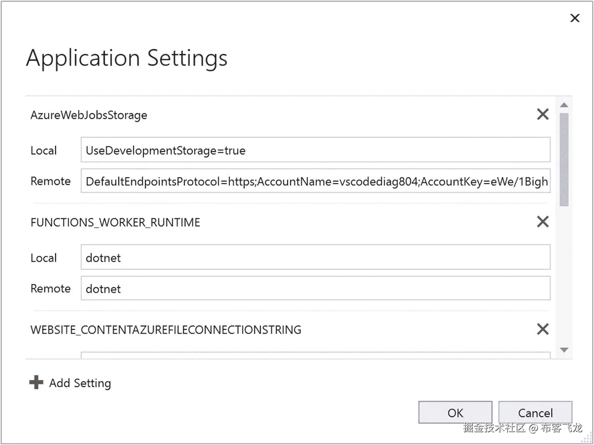The height and width of the screenshot is (445, 594).
Task: Confirm the settings with OK
Action: tap(455, 412)
